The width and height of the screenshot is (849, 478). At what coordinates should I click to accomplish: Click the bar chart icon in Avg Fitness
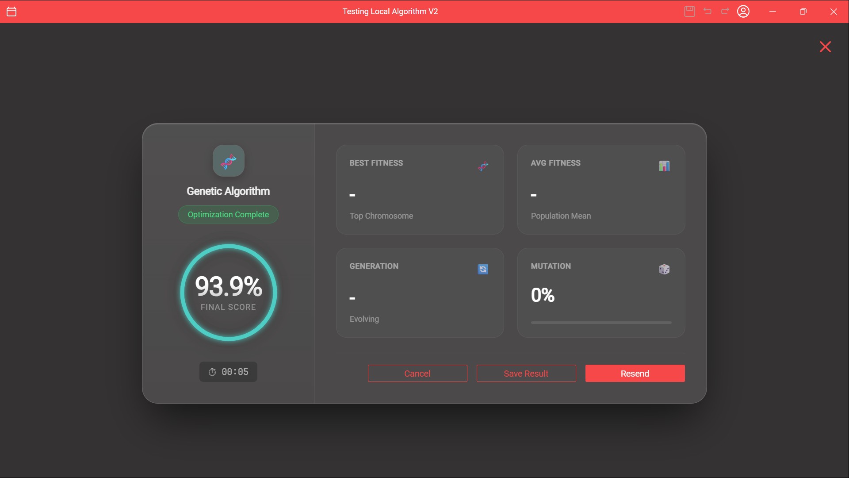click(x=664, y=166)
